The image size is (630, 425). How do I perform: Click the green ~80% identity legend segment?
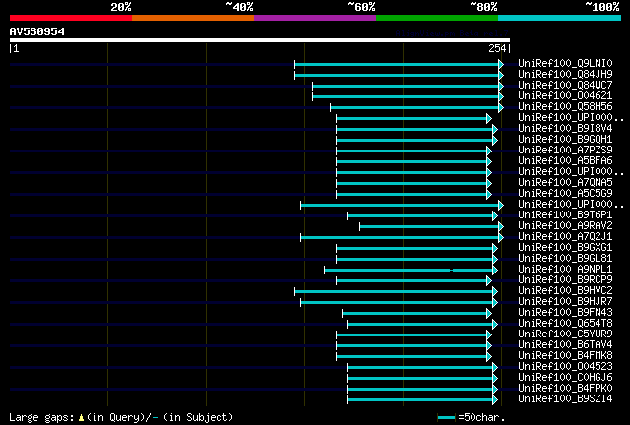click(437, 18)
